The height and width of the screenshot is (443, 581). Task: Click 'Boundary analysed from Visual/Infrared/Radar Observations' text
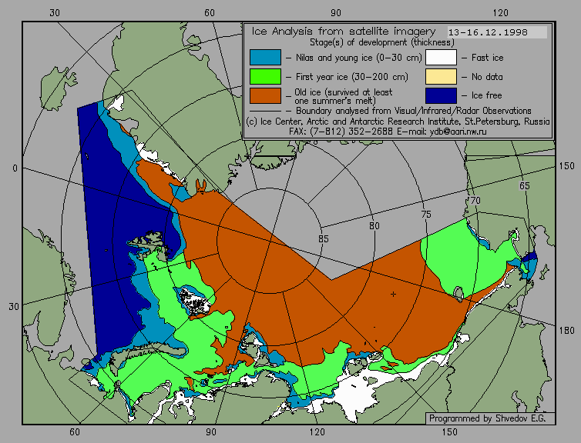coord(414,111)
